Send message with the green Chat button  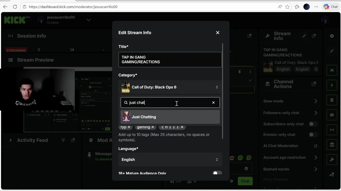tap(245, 181)
